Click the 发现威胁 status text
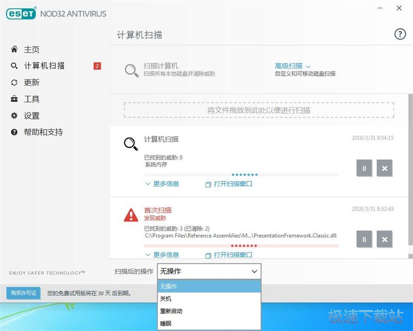 point(155,218)
